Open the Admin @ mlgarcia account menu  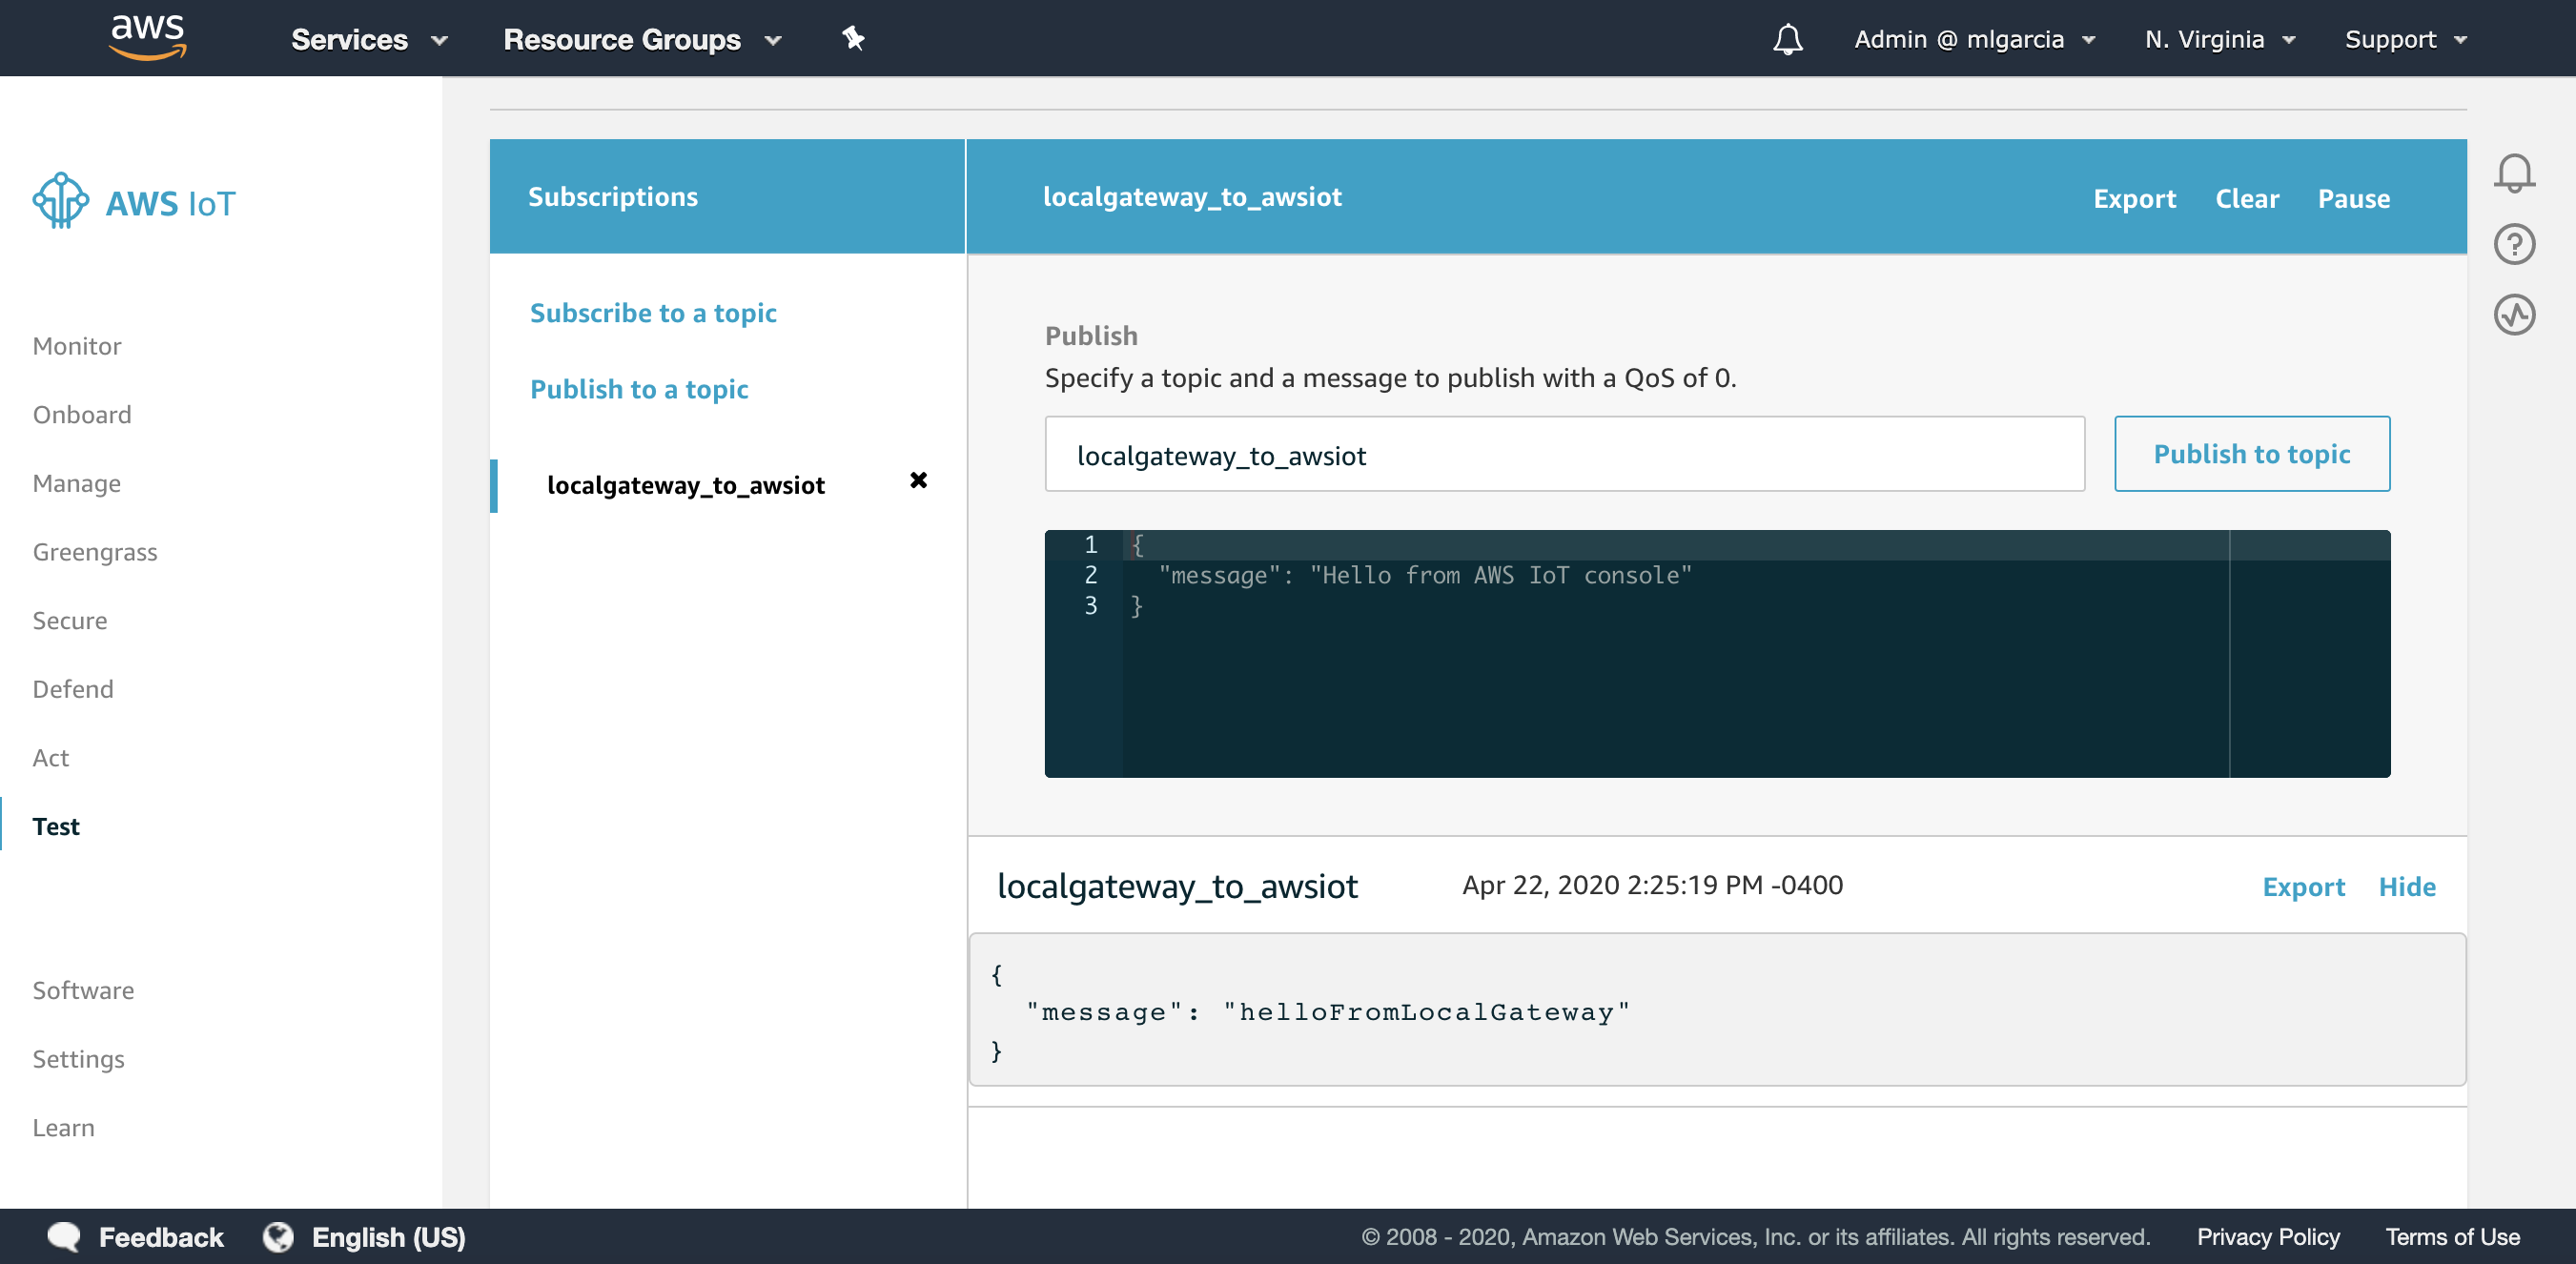click(x=1973, y=39)
